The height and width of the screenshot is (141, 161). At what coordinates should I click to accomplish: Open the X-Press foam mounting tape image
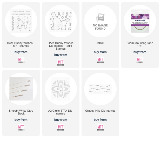[140, 21]
